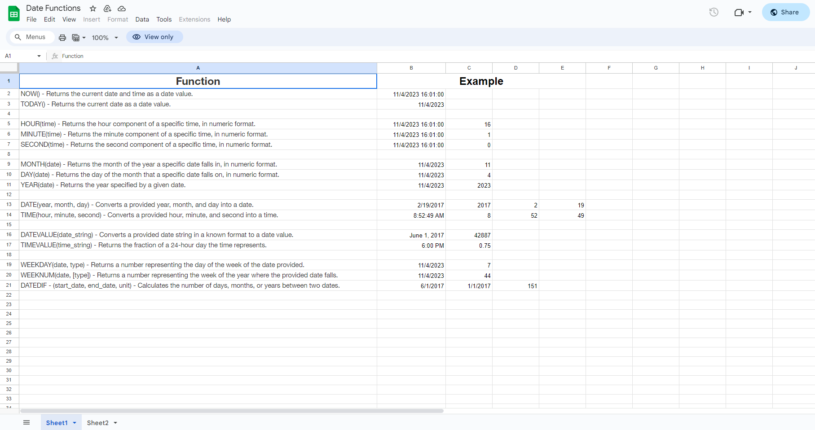Expand the Name box A1 dropdown

coord(39,56)
